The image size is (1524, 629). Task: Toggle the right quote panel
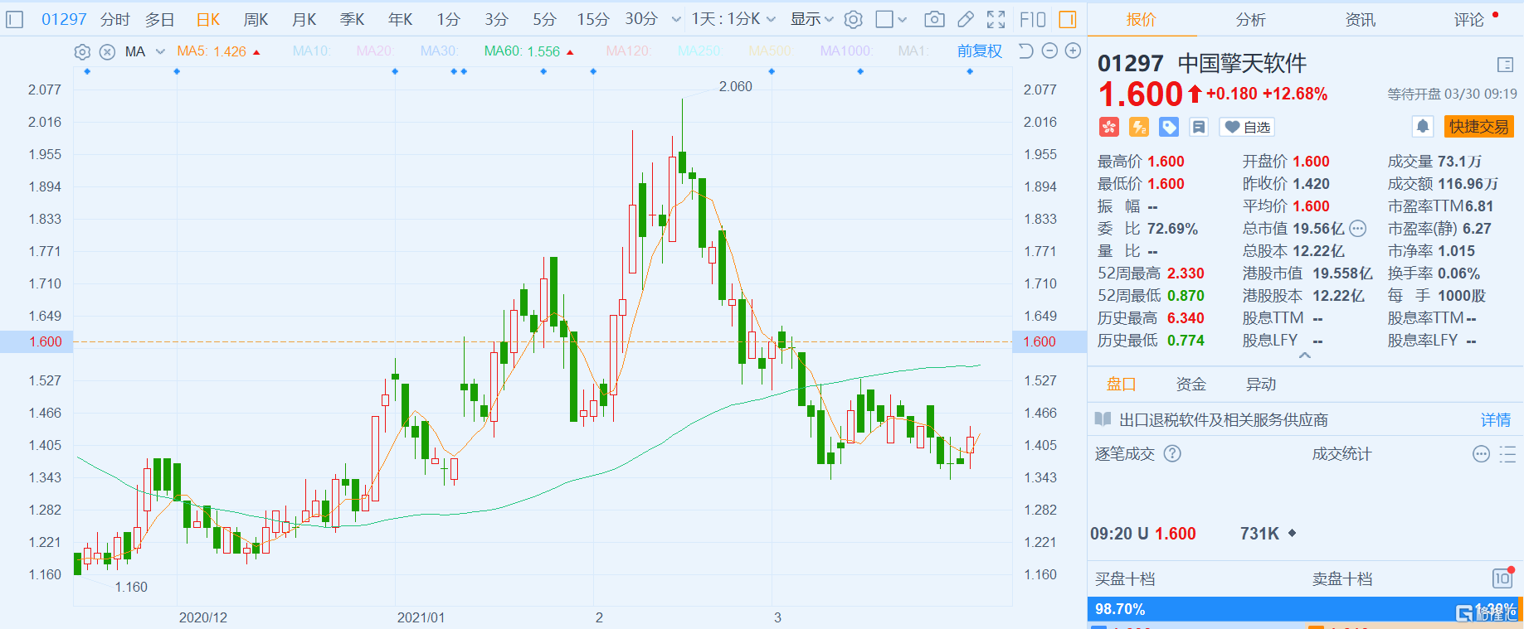[1069, 19]
